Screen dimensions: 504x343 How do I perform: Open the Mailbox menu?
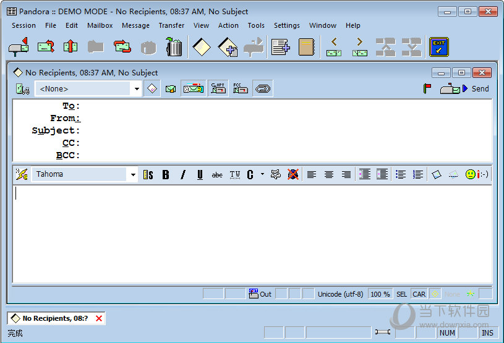click(100, 25)
